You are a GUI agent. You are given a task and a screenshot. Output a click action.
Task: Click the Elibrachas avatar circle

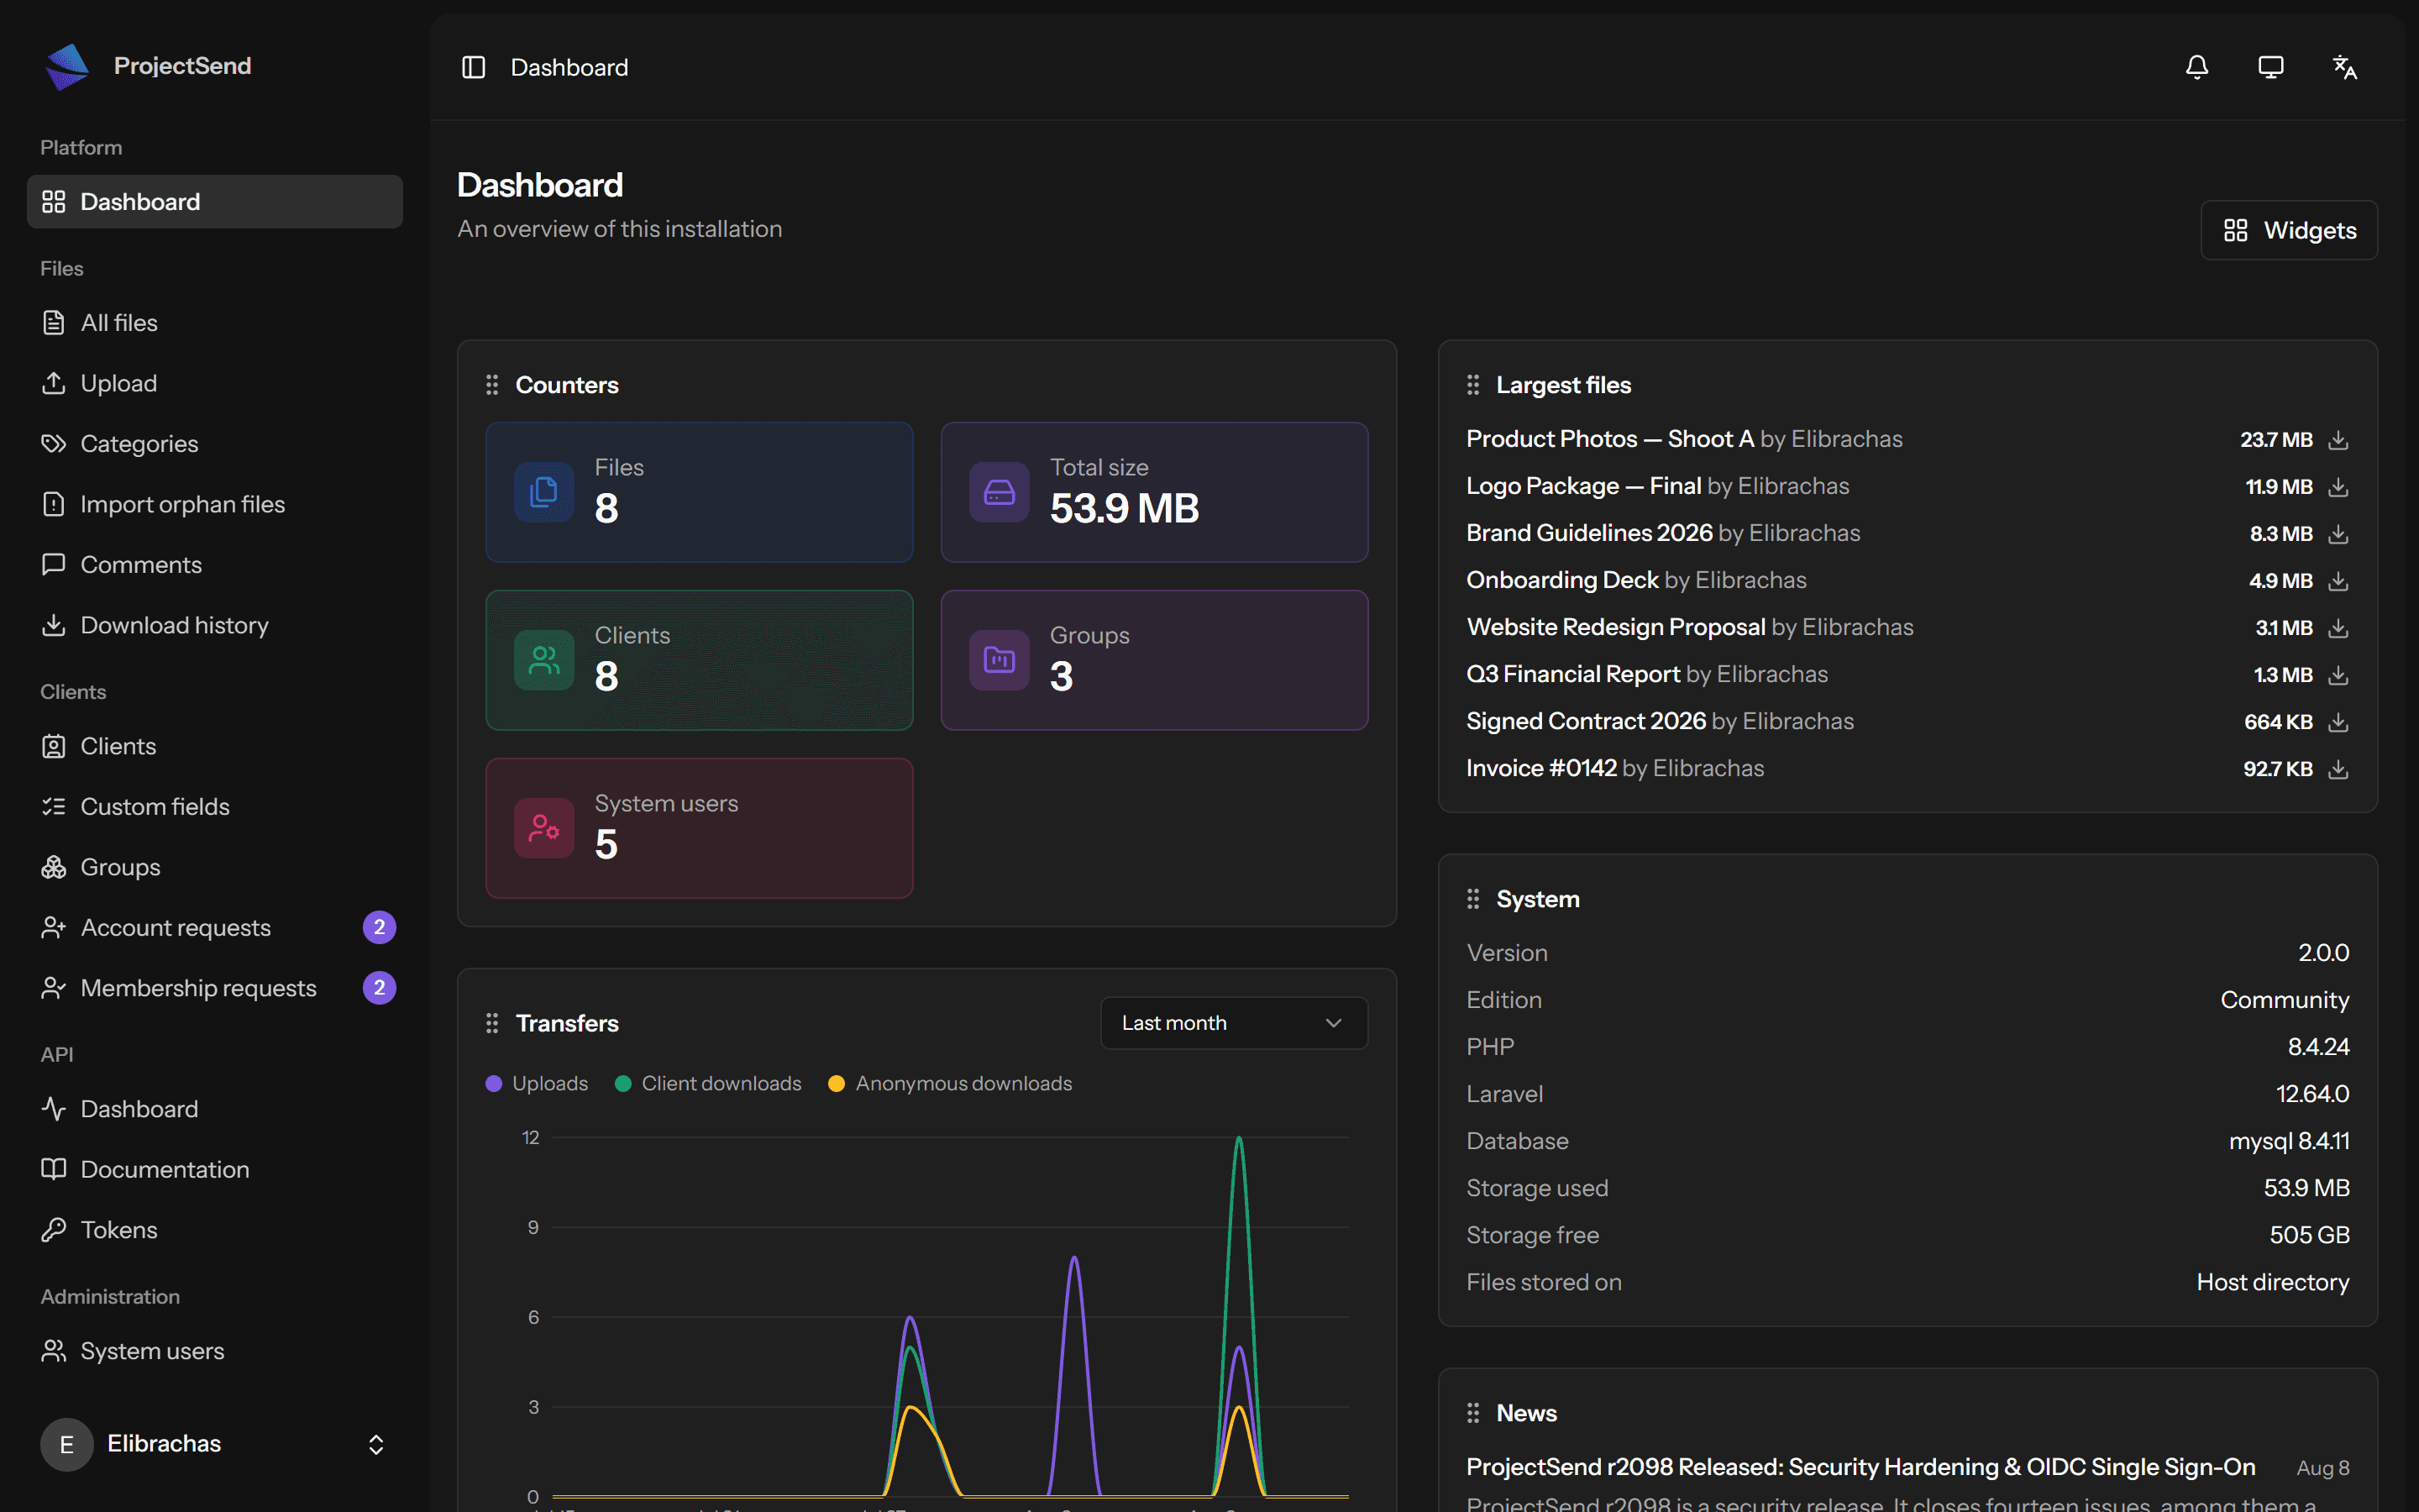pos(67,1444)
